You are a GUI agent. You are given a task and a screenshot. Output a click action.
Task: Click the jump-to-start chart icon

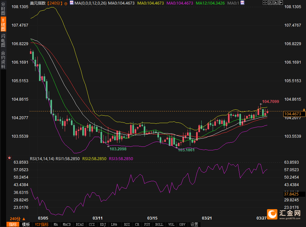click(270, 3)
